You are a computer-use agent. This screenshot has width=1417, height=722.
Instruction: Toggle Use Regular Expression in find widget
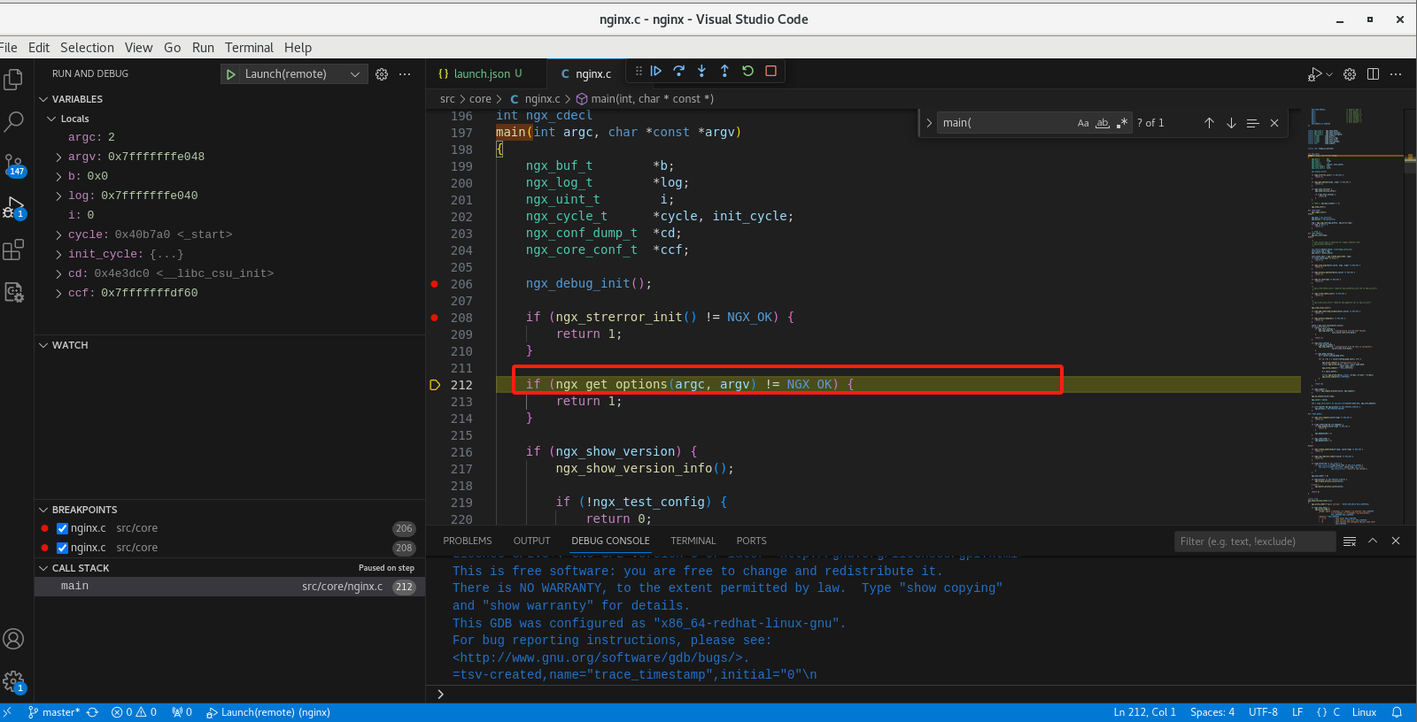[x=1122, y=123]
